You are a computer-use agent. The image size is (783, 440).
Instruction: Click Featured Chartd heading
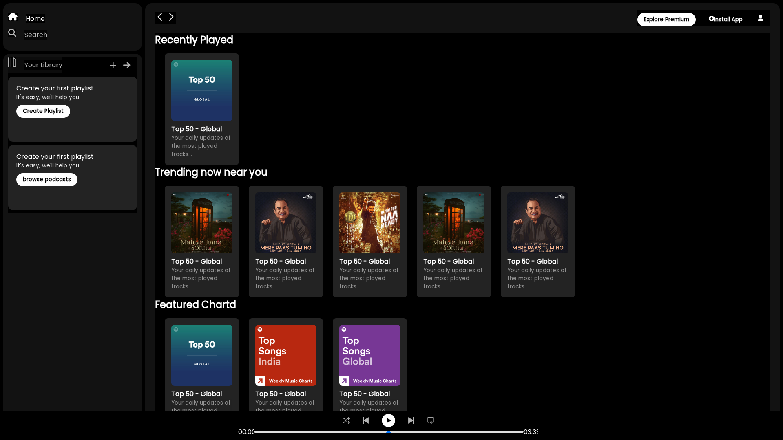(195, 305)
